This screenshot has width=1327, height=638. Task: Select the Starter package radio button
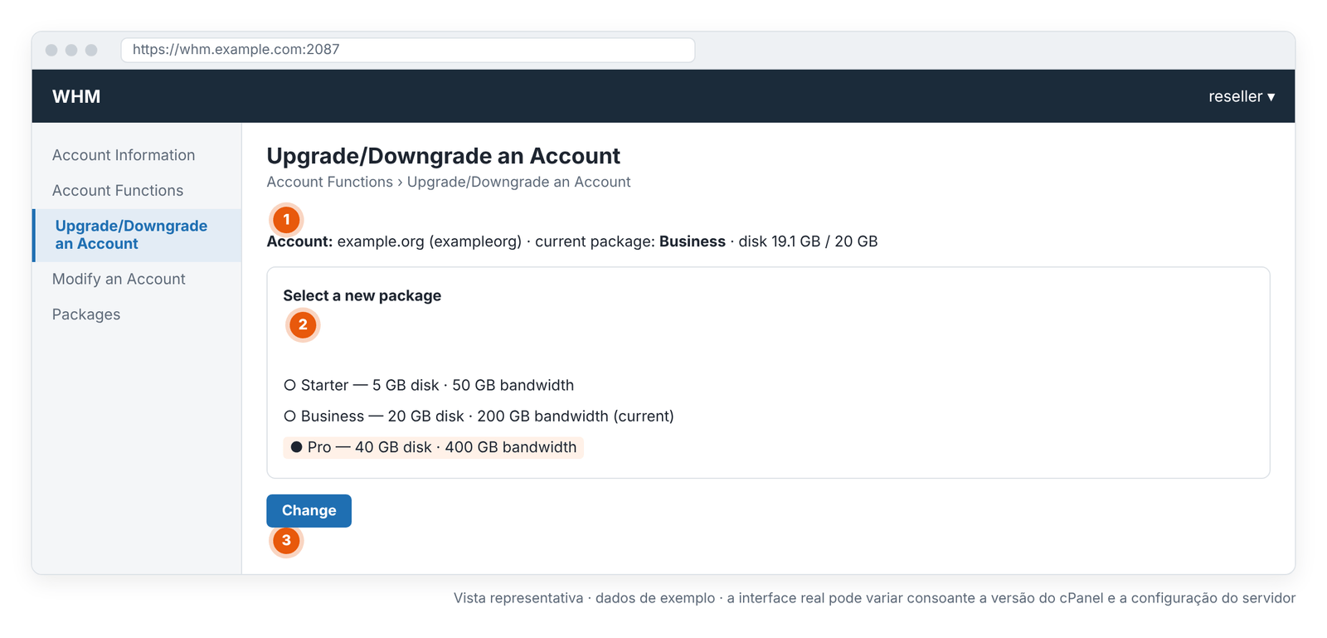[289, 385]
